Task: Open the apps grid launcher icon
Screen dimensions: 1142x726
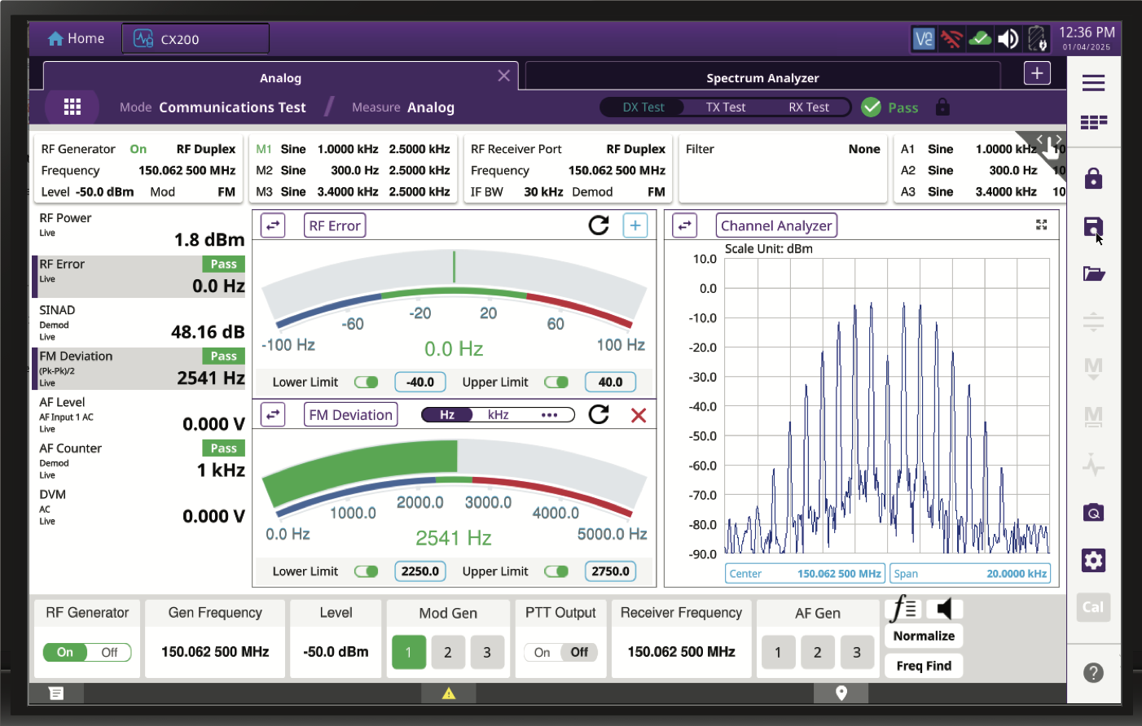Action: coord(72,107)
